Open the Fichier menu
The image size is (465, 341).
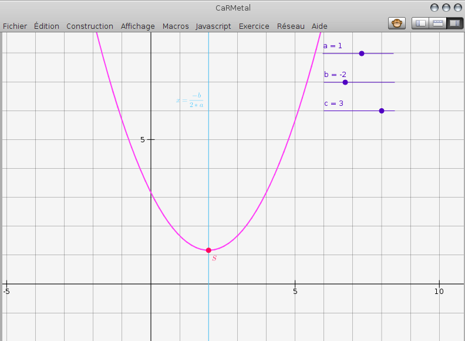[15, 26]
